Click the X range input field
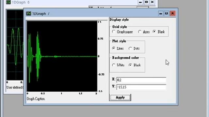209x117 pixels. click(141, 80)
